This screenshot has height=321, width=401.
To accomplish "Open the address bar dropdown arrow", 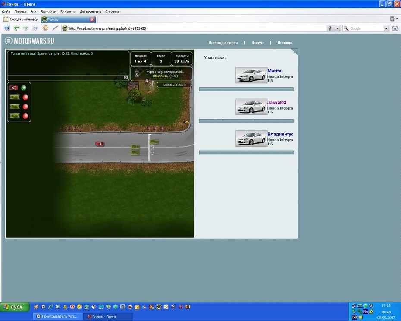I will (338, 28).
